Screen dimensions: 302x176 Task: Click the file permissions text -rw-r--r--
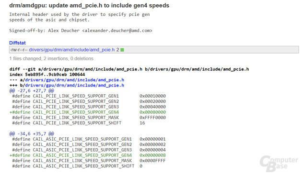[19, 50]
